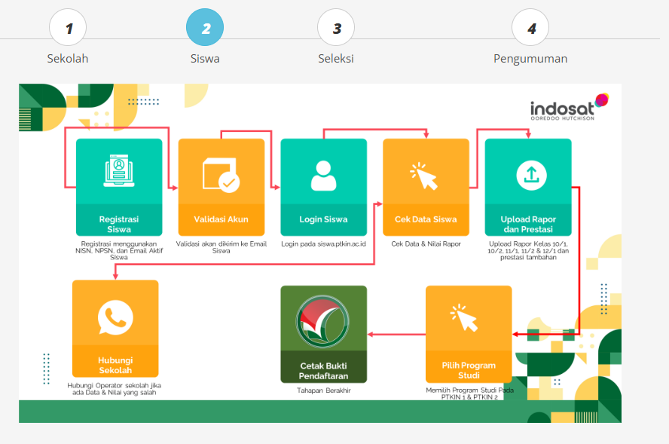Viewport: 669px width, 444px height.
Task: Click the Registrasi Siswa card title
Action: tap(119, 224)
